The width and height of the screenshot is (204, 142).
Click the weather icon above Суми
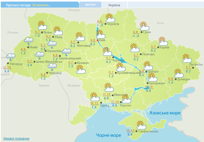pos(144,26)
